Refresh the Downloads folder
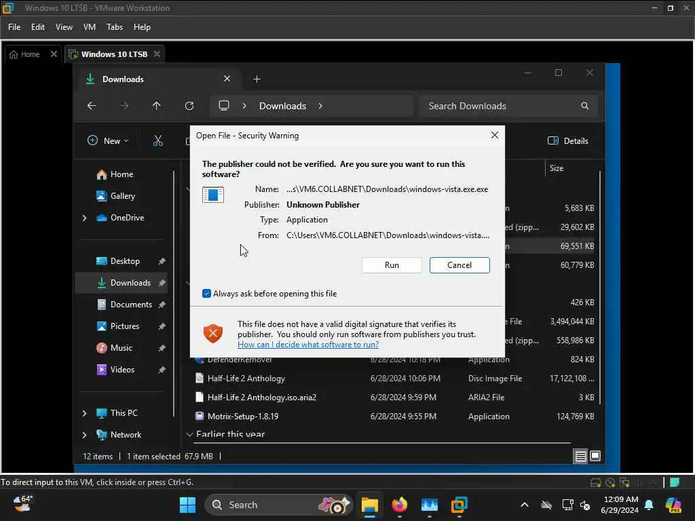 (x=189, y=106)
